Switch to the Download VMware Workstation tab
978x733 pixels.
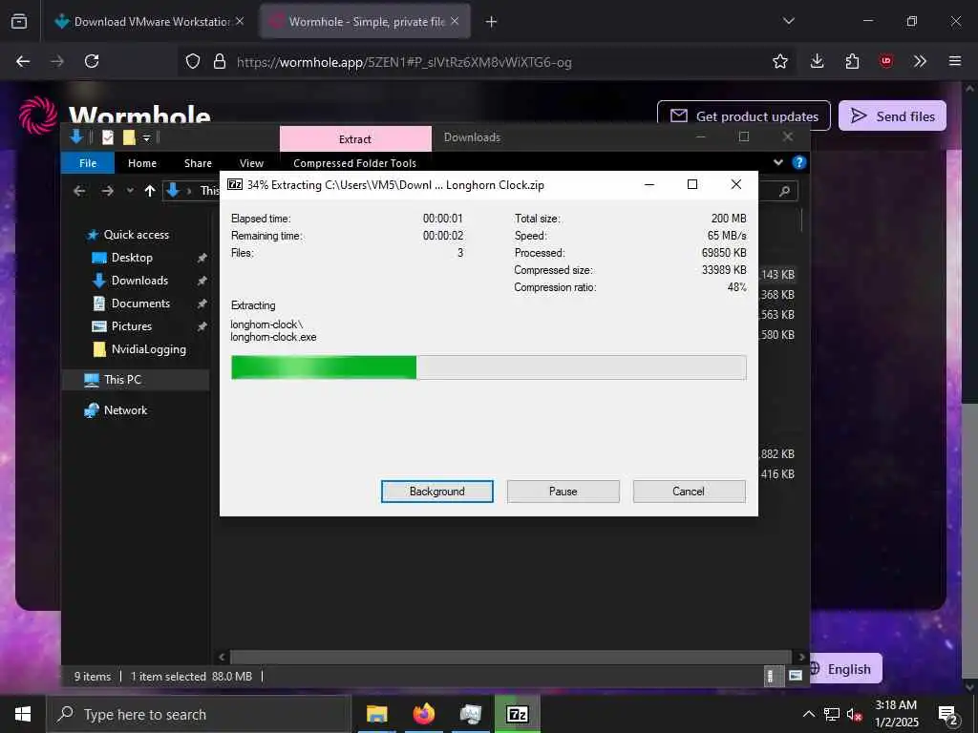pyautogui.click(x=143, y=22)
